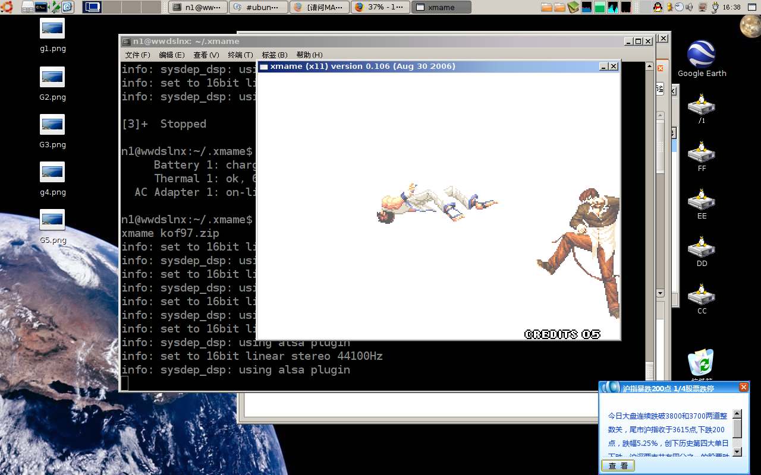Click the blue CPU graph applet
761x475 pixels.
coord(587,7)
